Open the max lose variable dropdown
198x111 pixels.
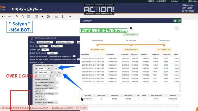(43, 76)
